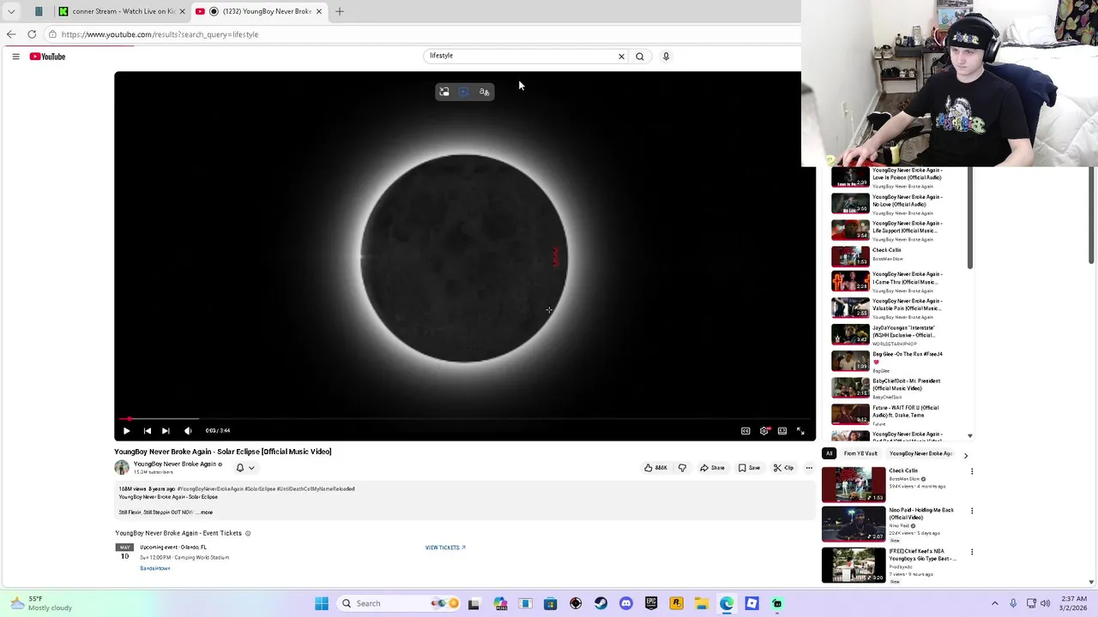Open notification bell dropdown for channel
Screen dimensions: 1098x617
[244, 468]
